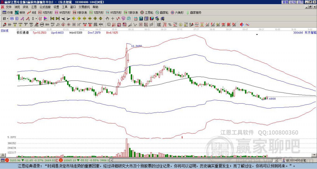Viewport: 317px width, 169px height.
Task: Click the 论坛 forum button
Action: click(x=293, y=2)
